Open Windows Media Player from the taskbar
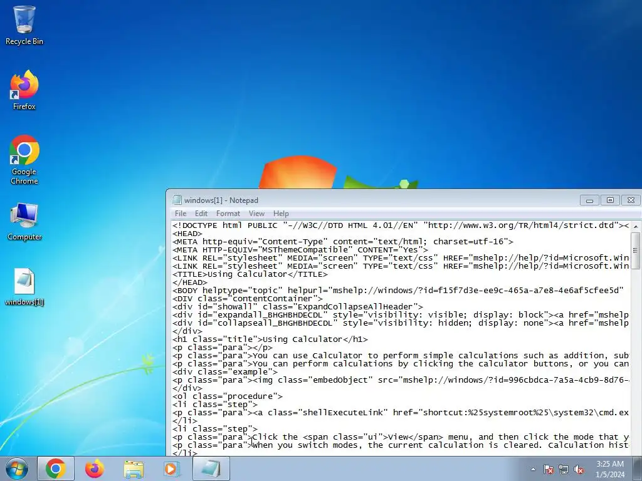 pyautogui.click(x=171, y=468)
